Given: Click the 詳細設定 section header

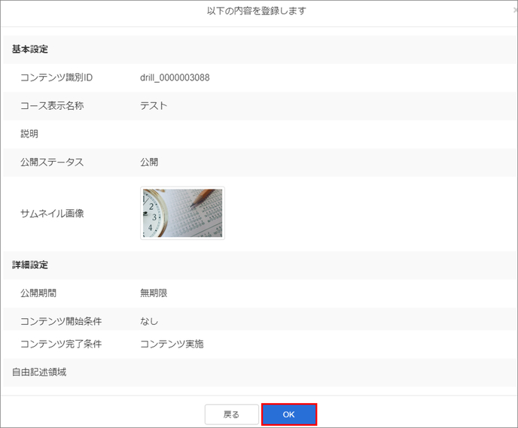Looking at the screenshot, I should (x=30, y=265).
